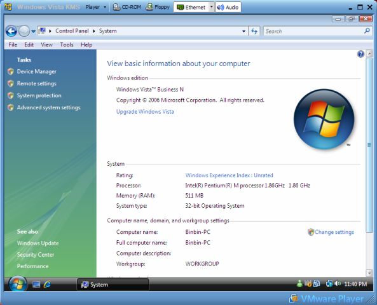377x305 pixels.
Task: Open Remote settings task
Action: click(x=36, y=83)
